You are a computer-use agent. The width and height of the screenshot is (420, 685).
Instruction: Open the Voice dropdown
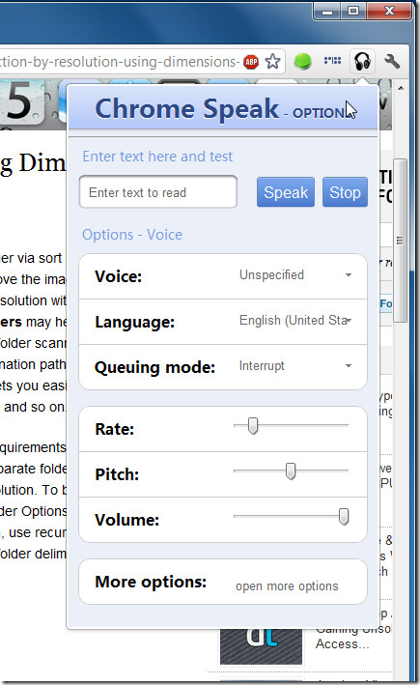295,275
